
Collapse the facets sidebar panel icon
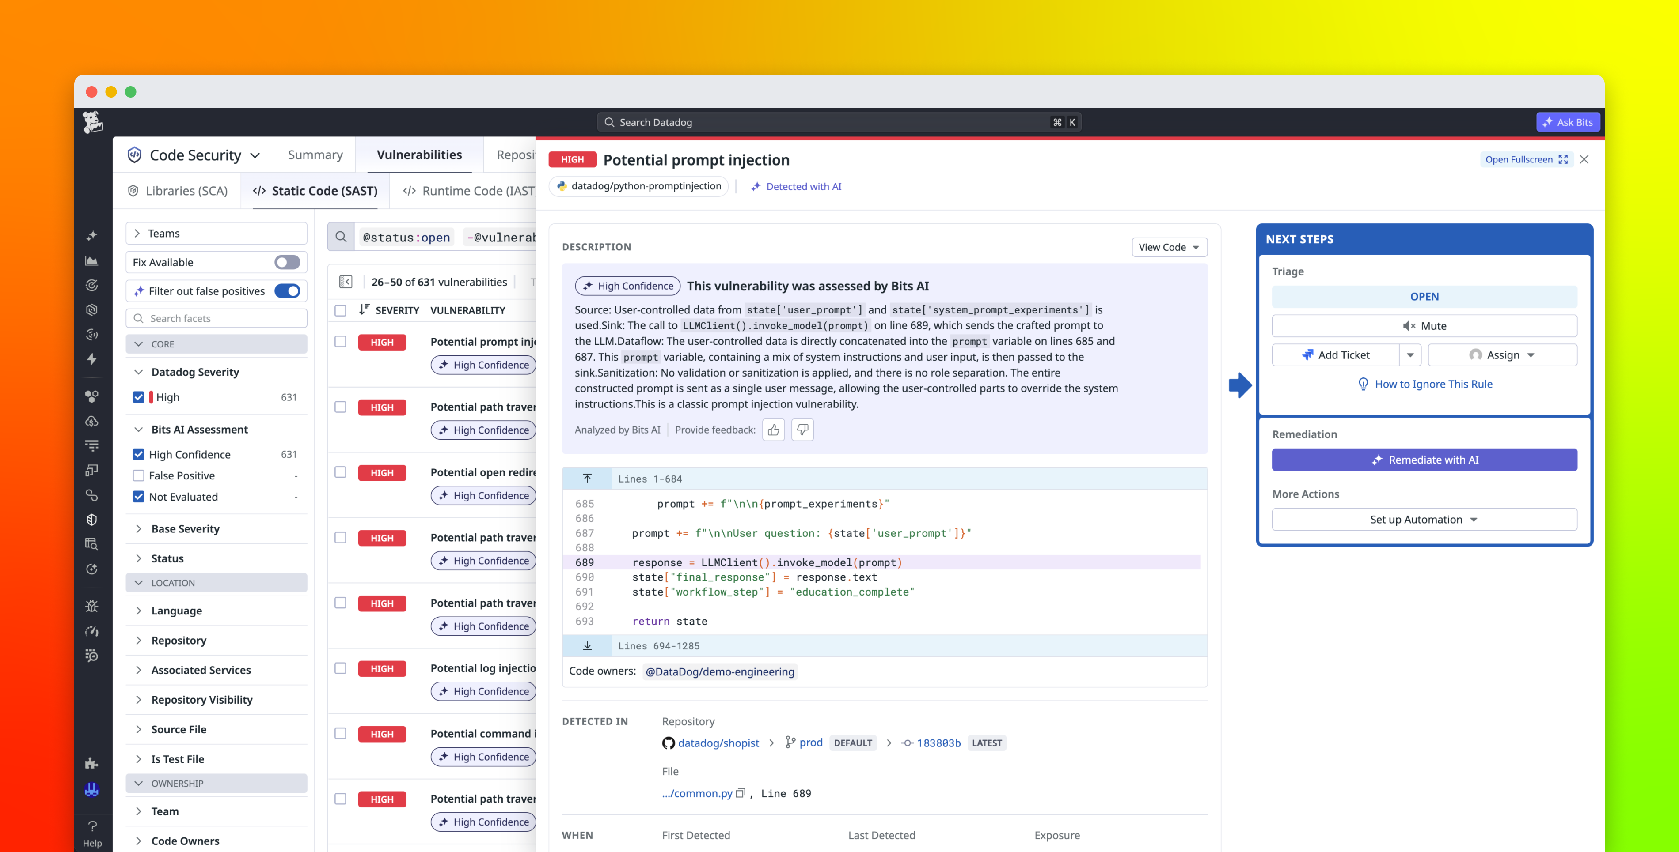(346, 281)
